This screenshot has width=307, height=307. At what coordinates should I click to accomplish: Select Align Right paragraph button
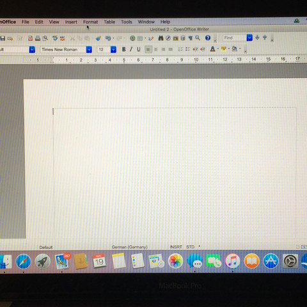163,49
